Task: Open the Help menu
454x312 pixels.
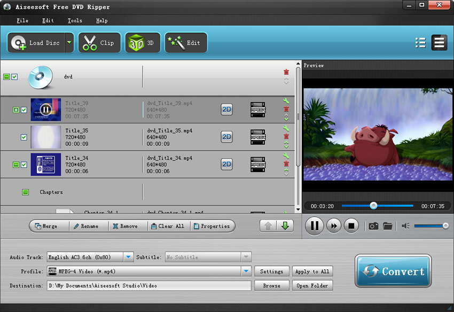Action: point(101,21)
